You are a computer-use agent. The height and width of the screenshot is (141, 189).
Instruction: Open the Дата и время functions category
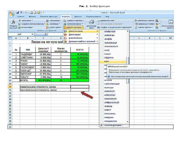click(x=54, y=27)
